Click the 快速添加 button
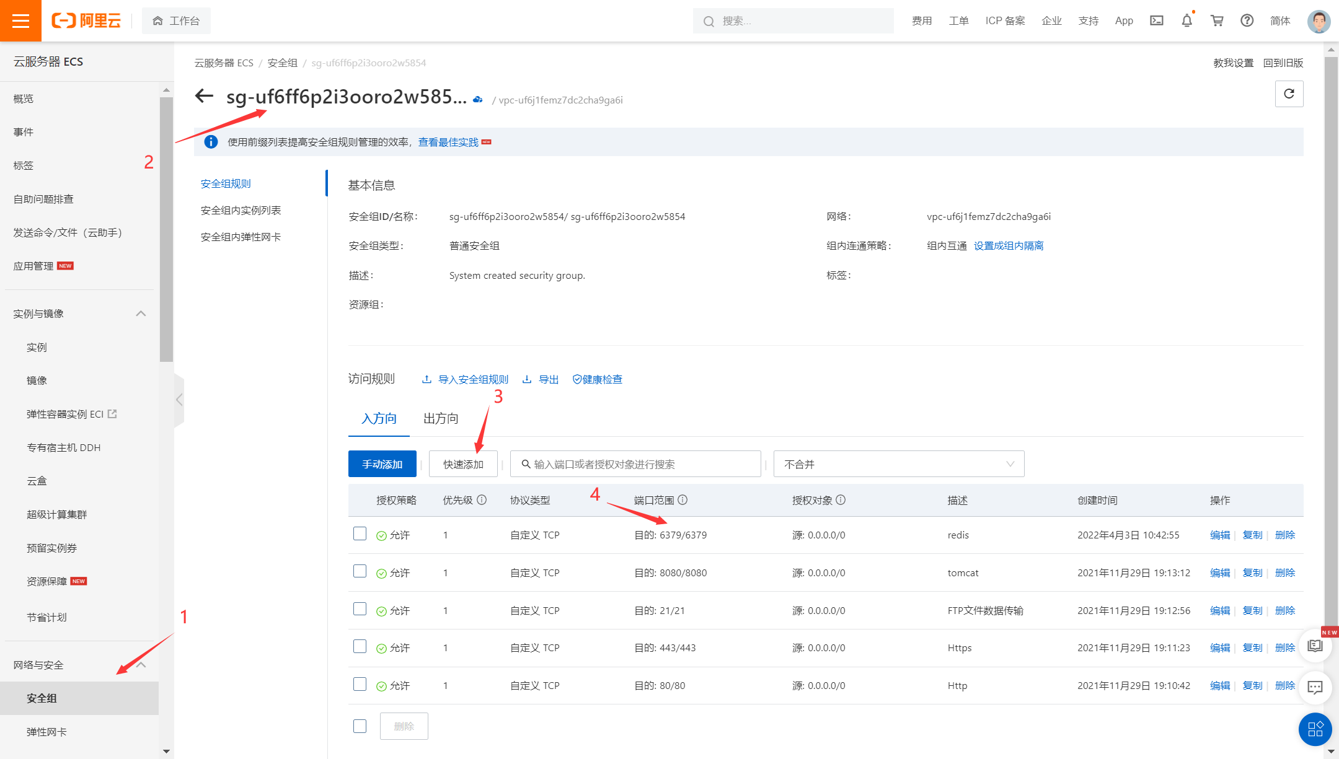 pos(463,464)
